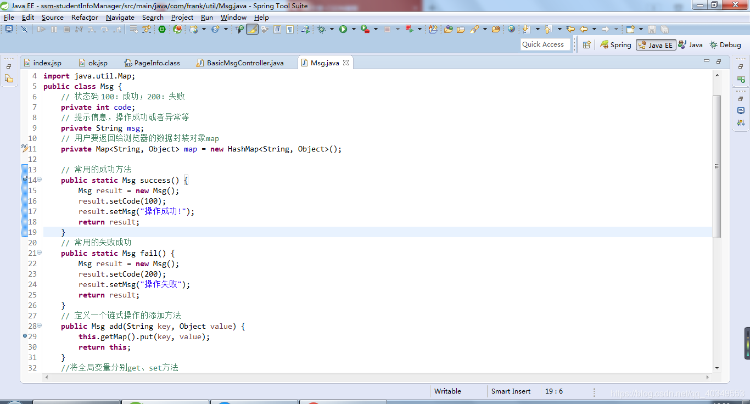This screenshot has height=404, width=750.
Task: Open the File menu
Action: [9, 17]
